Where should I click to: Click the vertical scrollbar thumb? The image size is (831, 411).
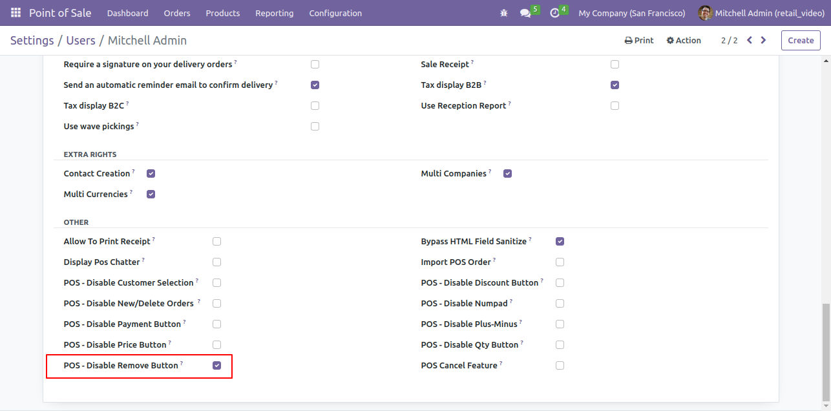coord(826,351)
